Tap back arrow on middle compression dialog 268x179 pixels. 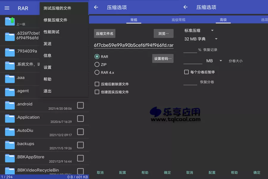(x=96, y=7)
